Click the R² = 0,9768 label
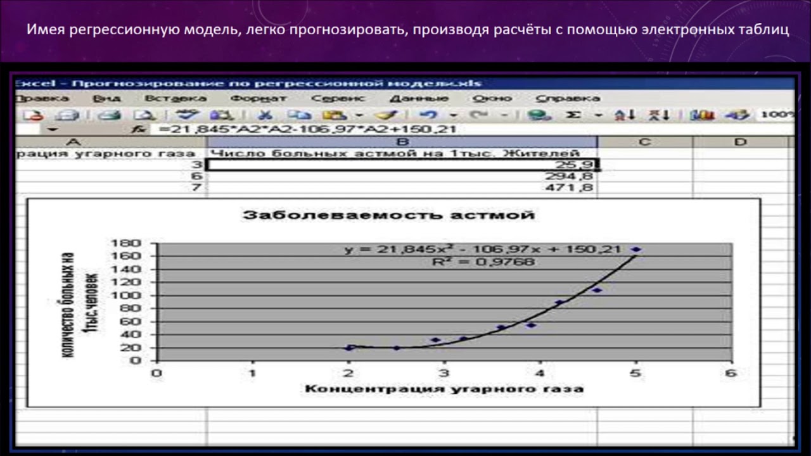811x456 pixels. point(482,261)
